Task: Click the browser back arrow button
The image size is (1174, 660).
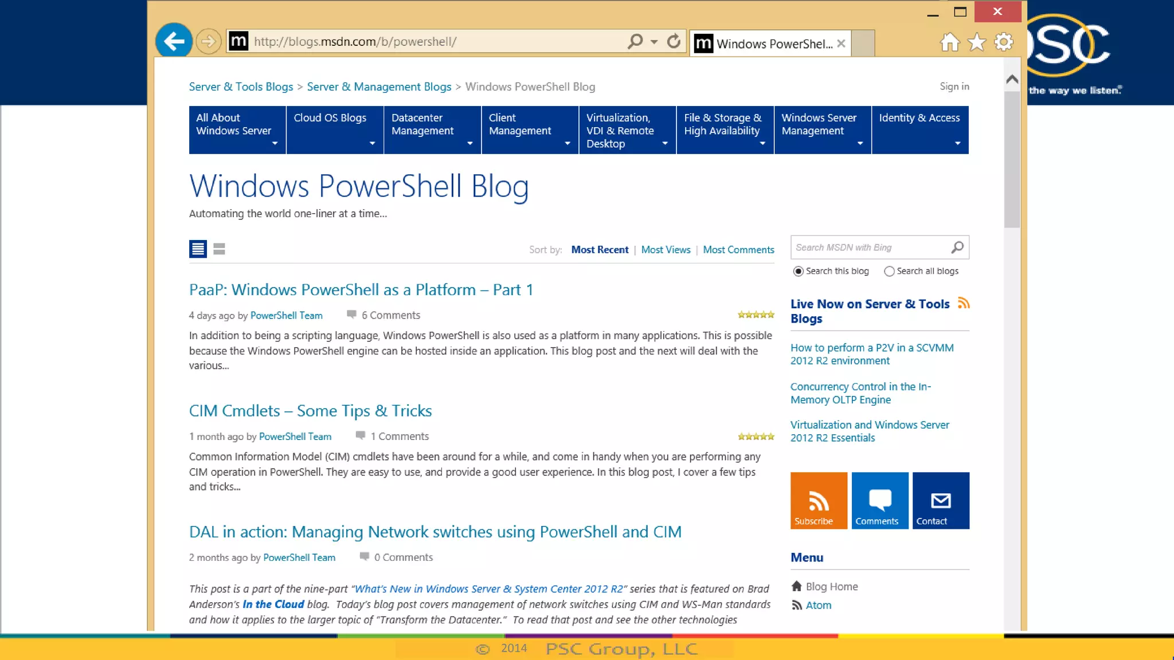Action: coord(174,41)
